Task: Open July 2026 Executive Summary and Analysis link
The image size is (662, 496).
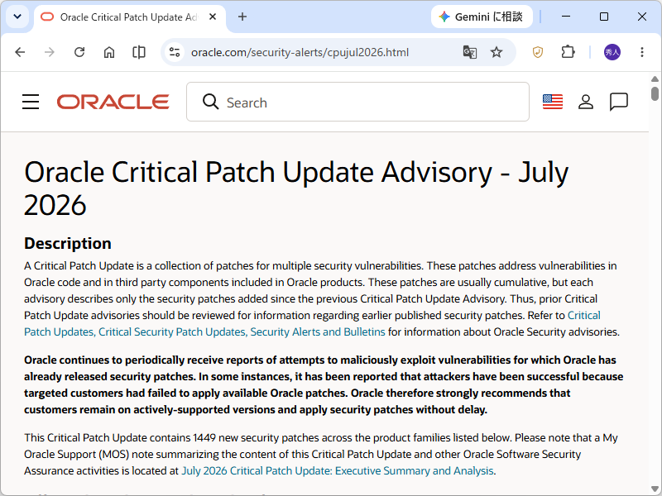Action: click(x=338, y=470)
